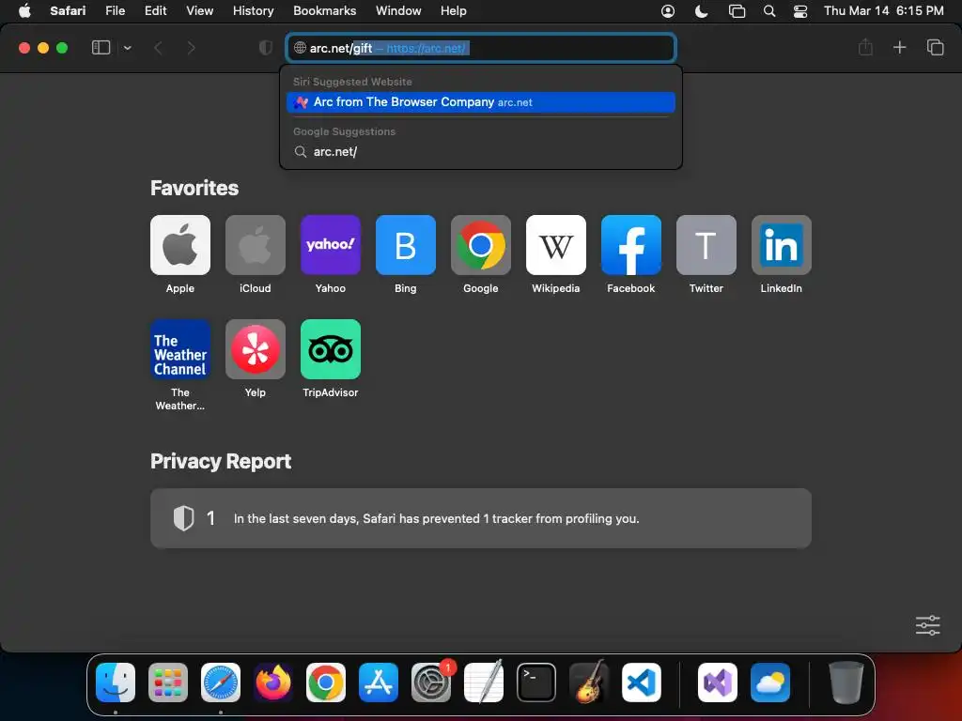
Task: Open start page customization settings icon
Action: tap(927, 625)
